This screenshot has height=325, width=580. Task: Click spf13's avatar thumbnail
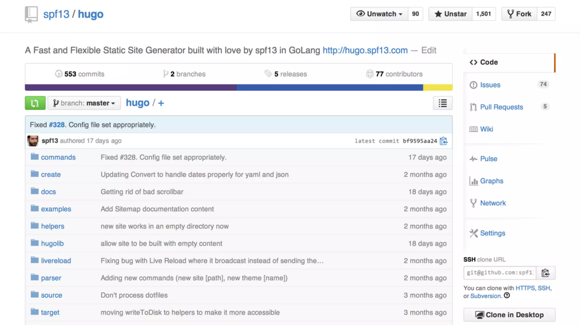pos(33,141)
